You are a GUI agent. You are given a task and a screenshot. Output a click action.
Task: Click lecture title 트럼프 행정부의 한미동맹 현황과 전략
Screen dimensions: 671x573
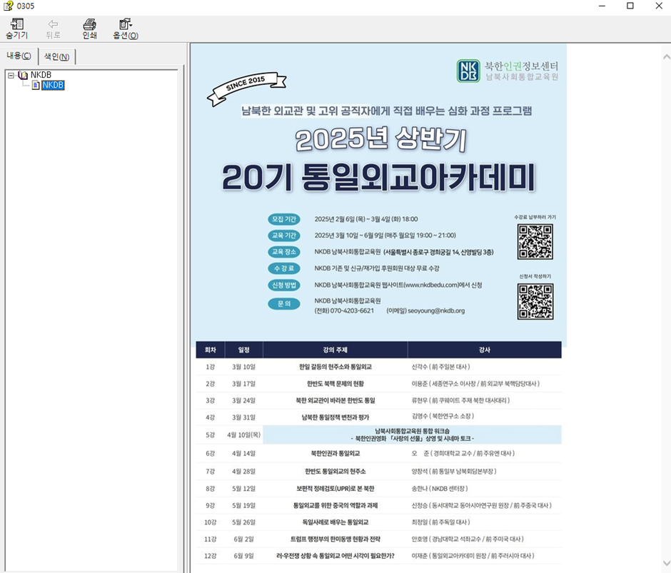pyautogui.click(x=335, y=539)
